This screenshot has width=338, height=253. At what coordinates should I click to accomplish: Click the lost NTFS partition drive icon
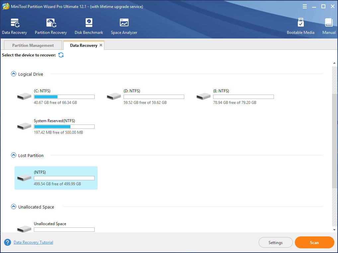(x=24, y=178)
